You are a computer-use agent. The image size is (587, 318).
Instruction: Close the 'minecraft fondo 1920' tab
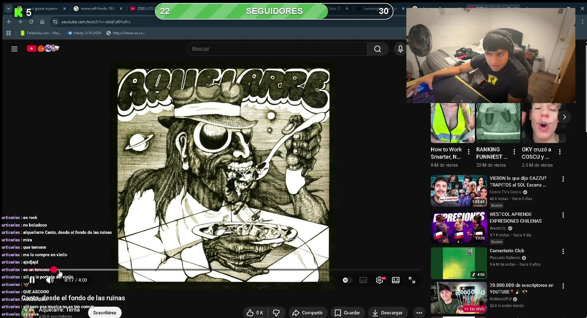coord(121,9)
